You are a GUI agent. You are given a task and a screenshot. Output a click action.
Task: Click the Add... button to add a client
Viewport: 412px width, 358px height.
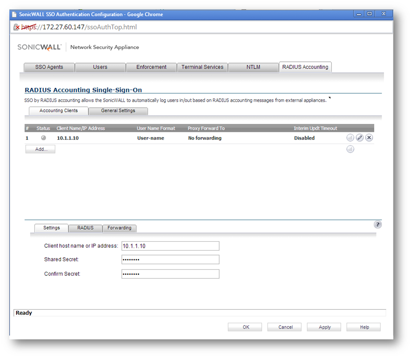[x=40, y=150]
